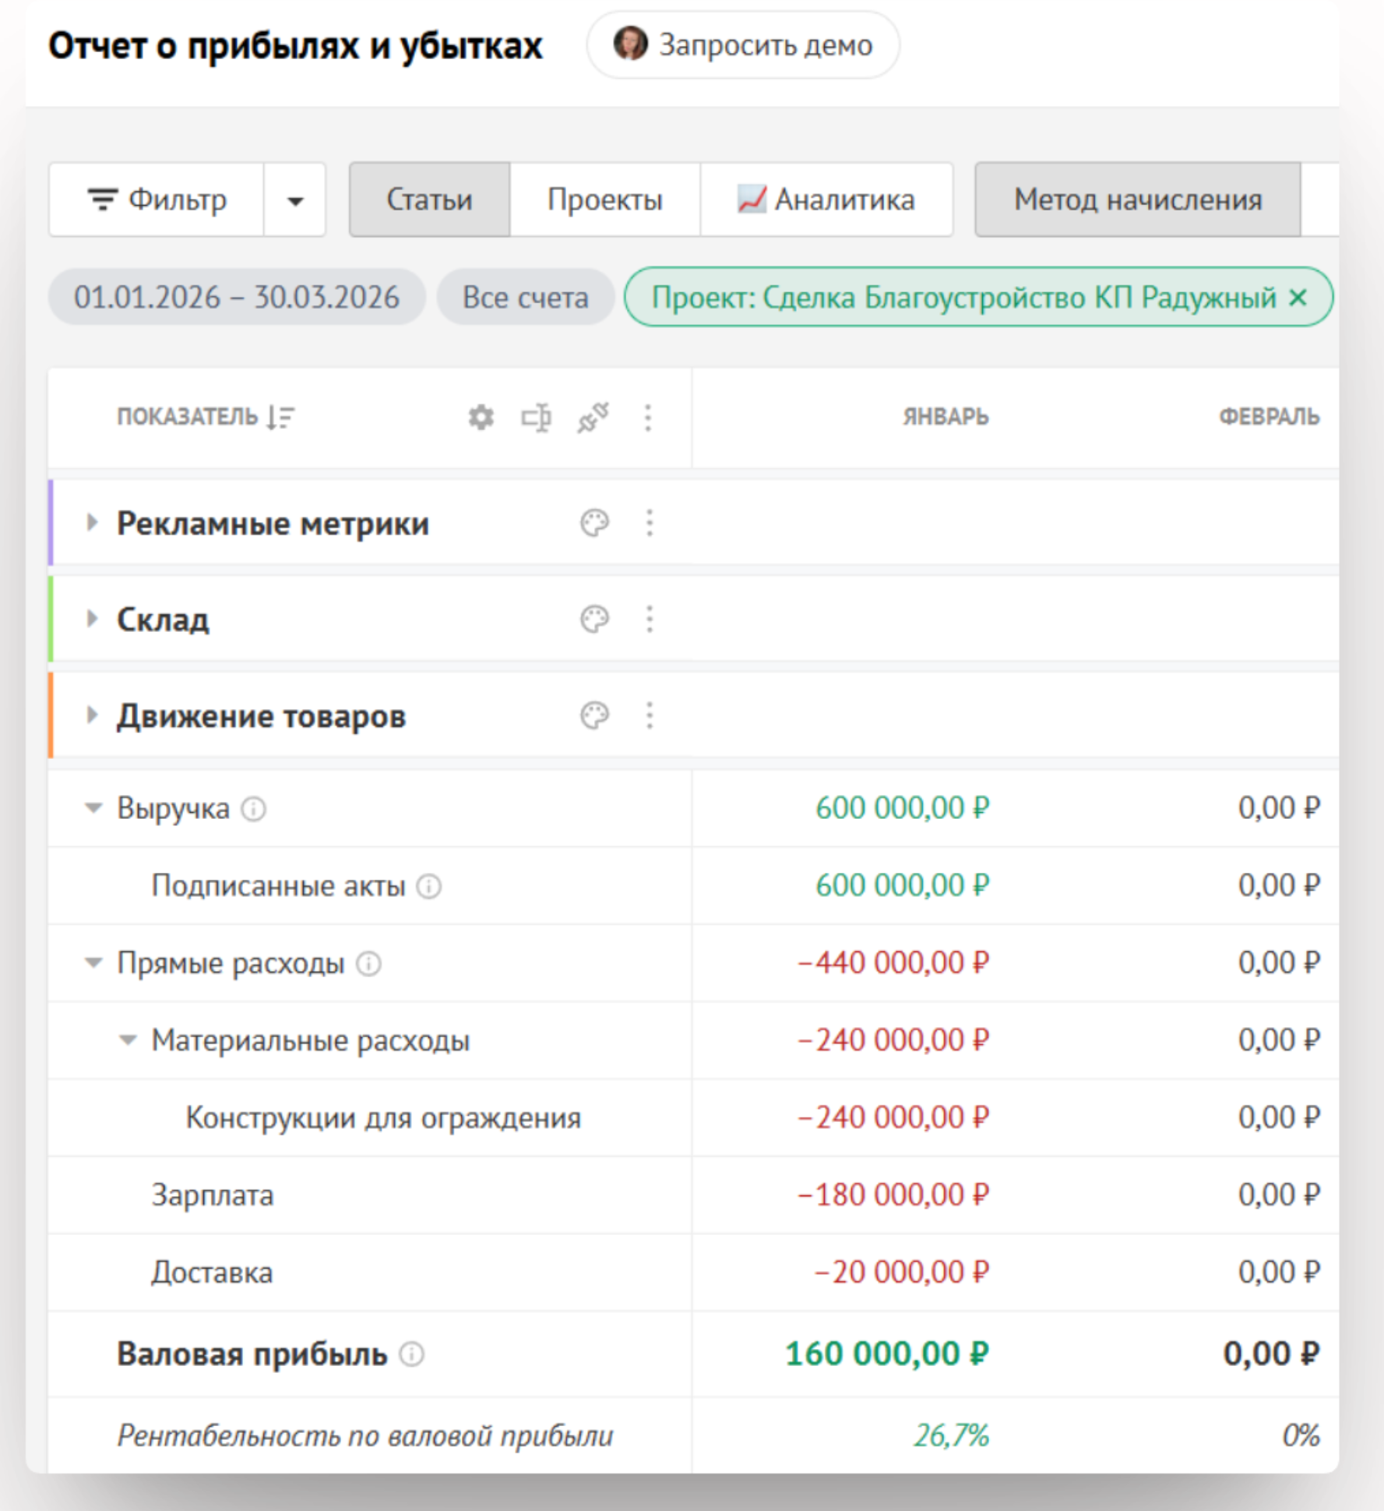Collapse the Материальные расходы subsection
This screenshot has width=1384, height=1511.
pos(128,1040)
